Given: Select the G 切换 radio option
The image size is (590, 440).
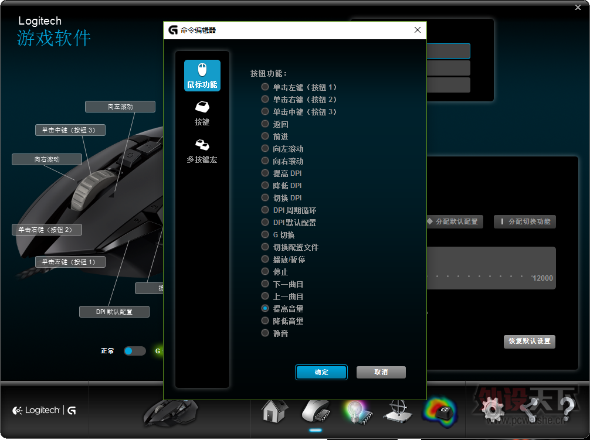Looking at the screenshot, I should point(265,235).
